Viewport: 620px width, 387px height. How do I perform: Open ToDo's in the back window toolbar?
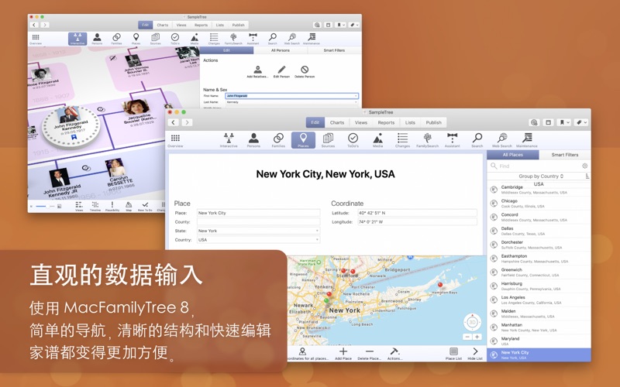175,39
